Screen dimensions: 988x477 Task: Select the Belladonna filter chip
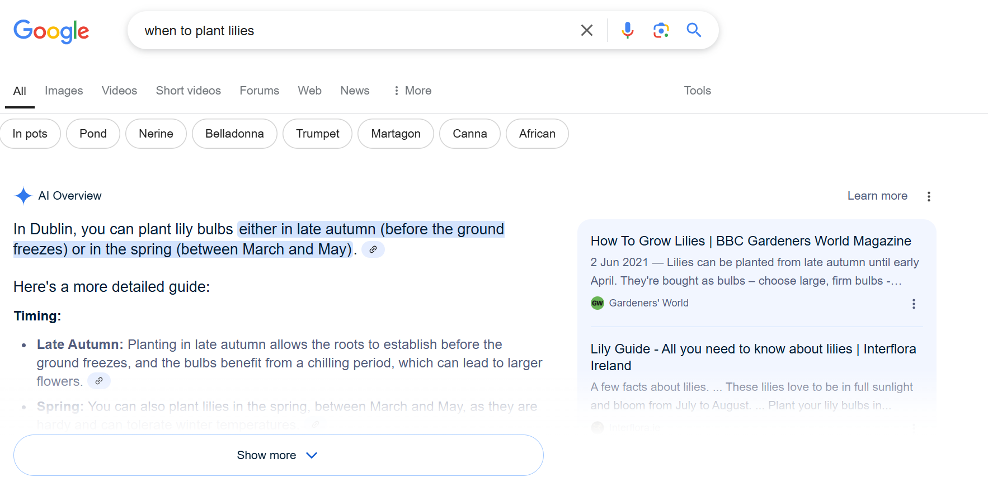click(x=234, y=134)
